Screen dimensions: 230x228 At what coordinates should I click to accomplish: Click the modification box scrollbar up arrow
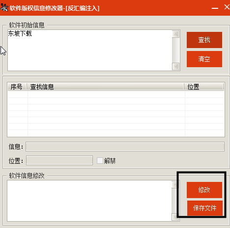click(x=174, y=184)
